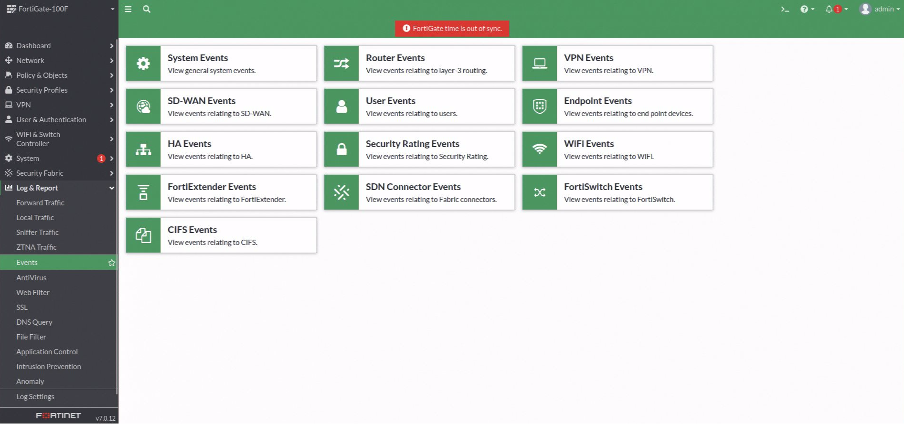
Task: Open the CIFS Events card title
Action: click(x=192, y=230)
